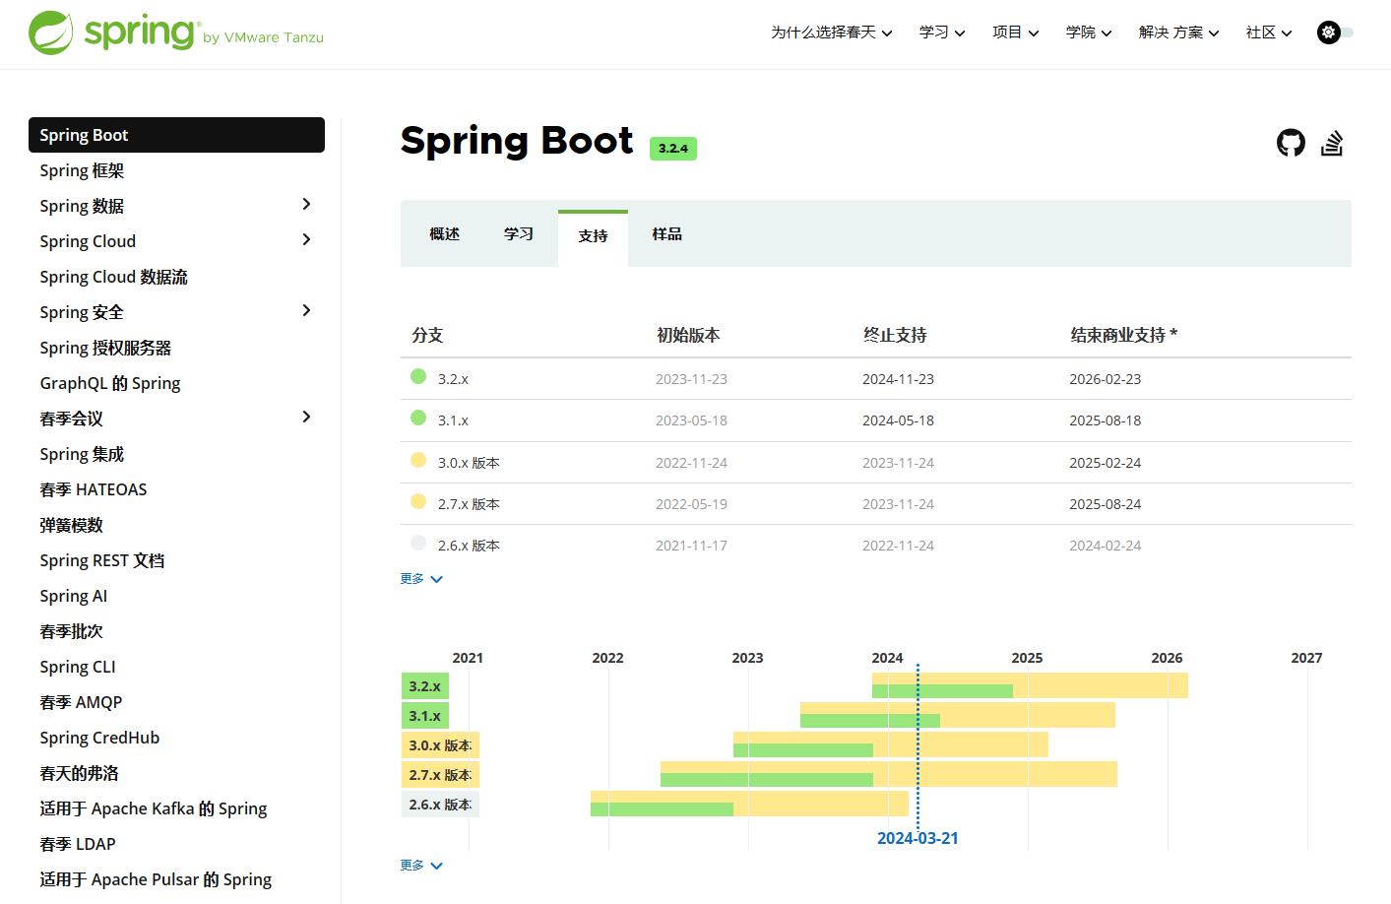Open 春季 HATEOAS sidebar link
This screenshot has height=904, width=1391.
[x=94, y=489]
